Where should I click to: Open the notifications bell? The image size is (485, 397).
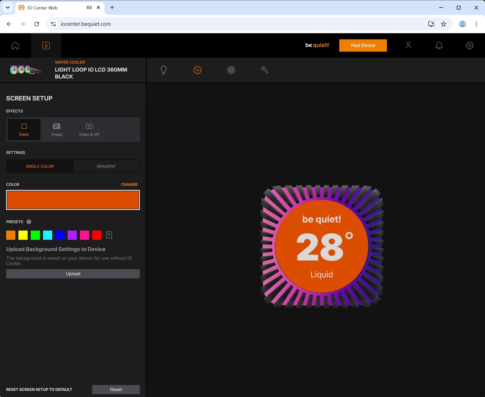tap(439, 46)
